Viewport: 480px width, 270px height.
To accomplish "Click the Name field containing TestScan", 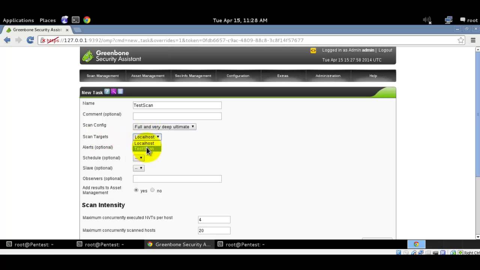I will coord(177,105).
